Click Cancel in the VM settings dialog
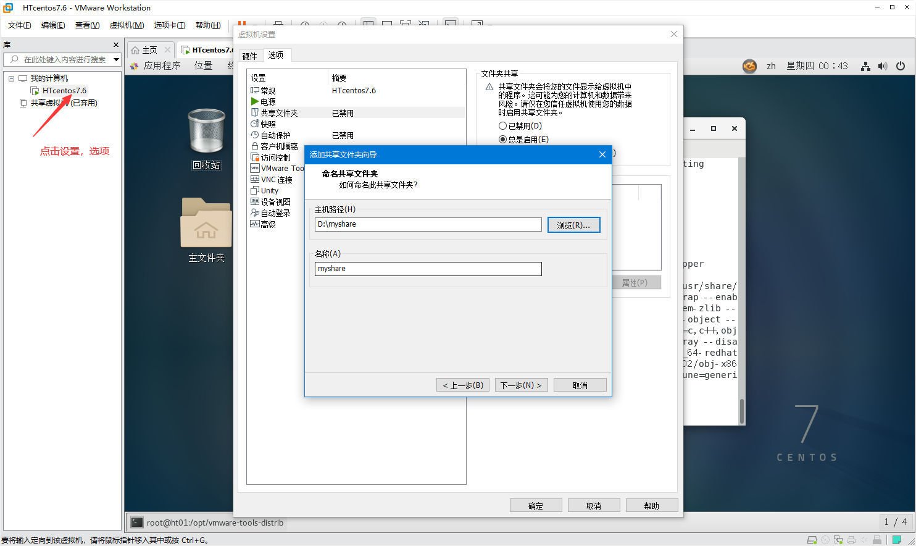 pos(594,505)
